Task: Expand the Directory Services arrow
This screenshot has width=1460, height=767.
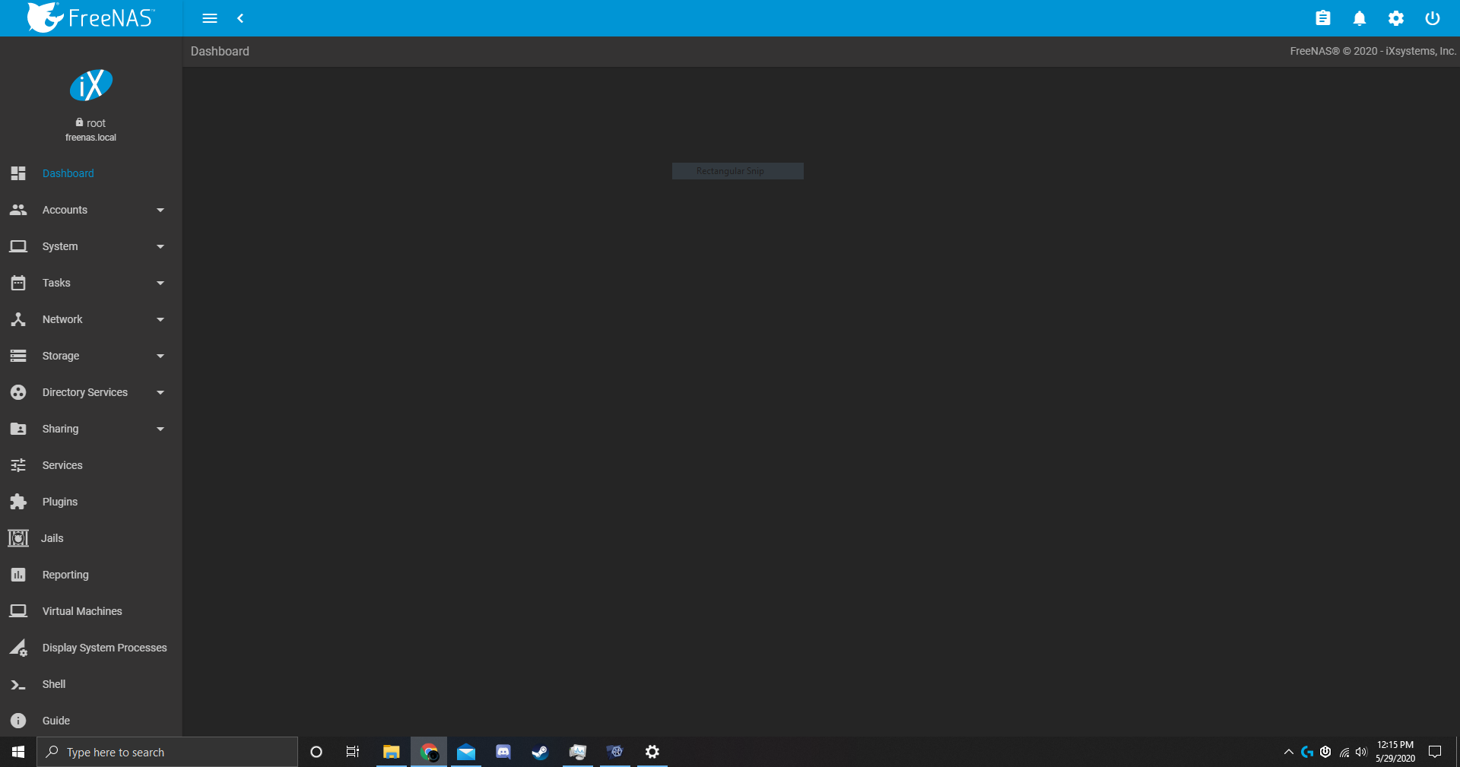Action: tap(160, 392)
